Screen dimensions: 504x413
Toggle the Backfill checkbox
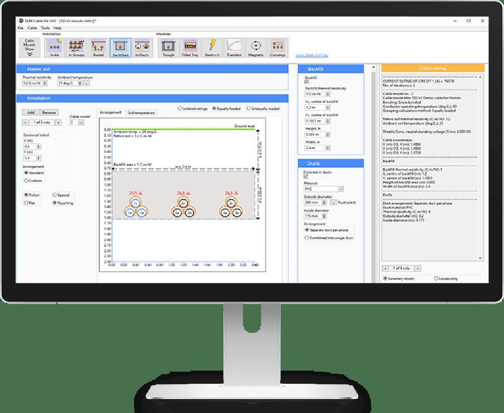[x=306, y=82]
